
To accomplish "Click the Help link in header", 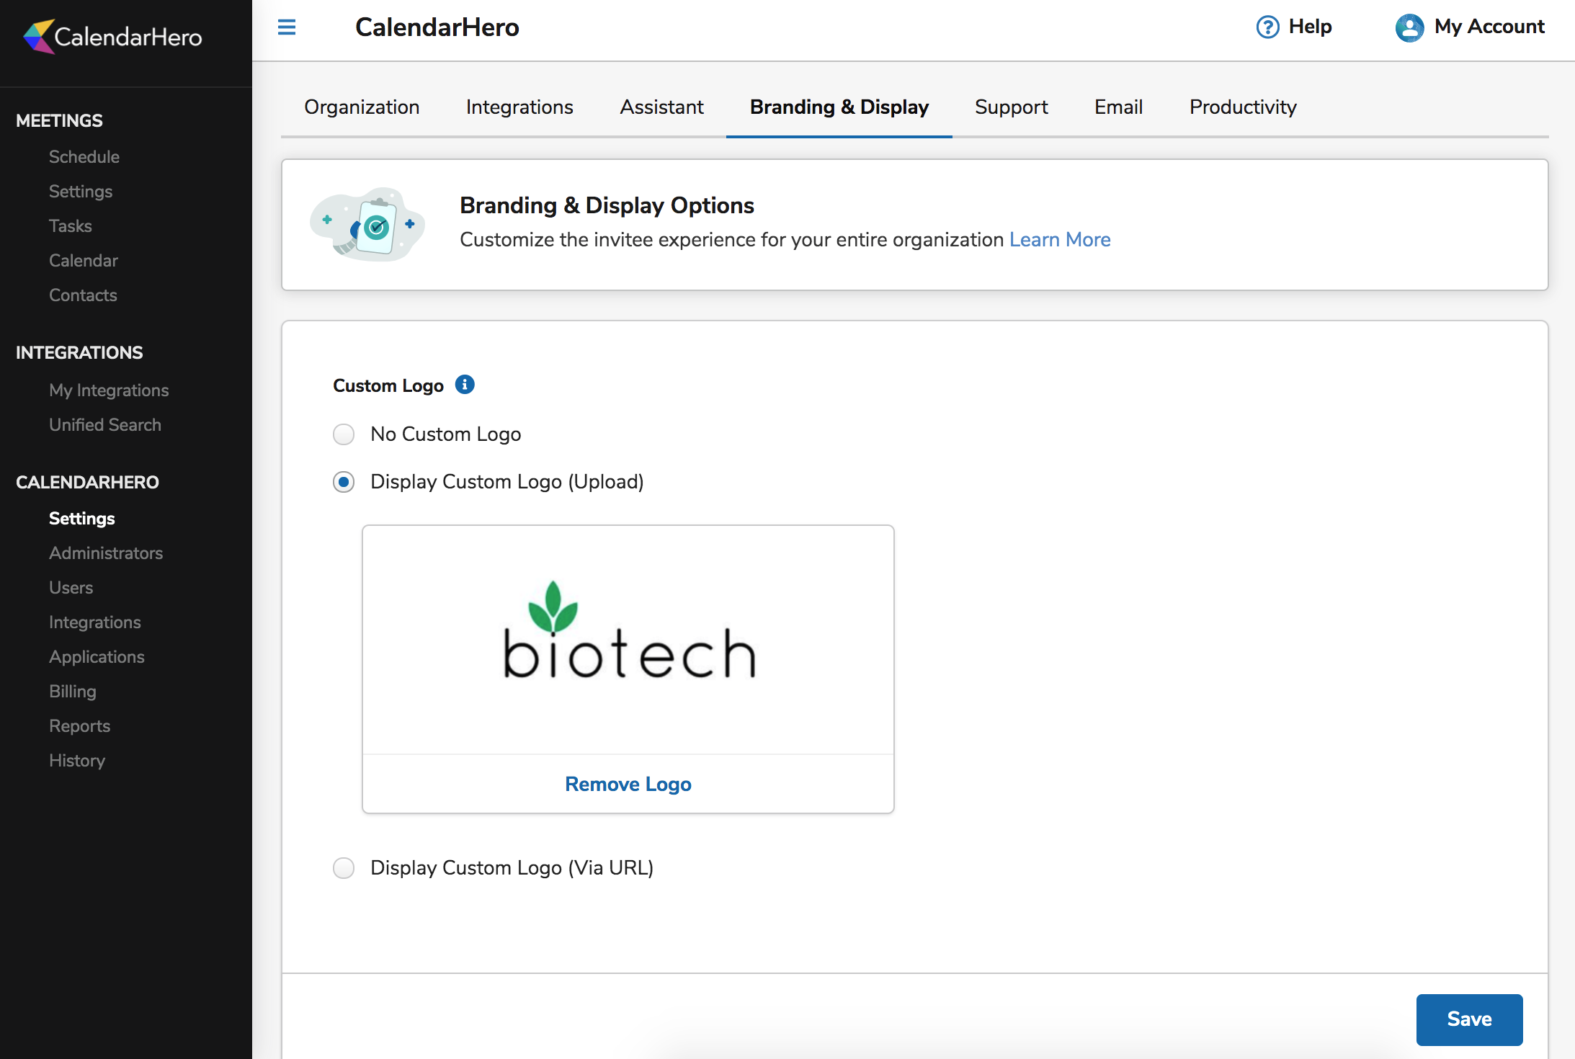I will 1310,27.
